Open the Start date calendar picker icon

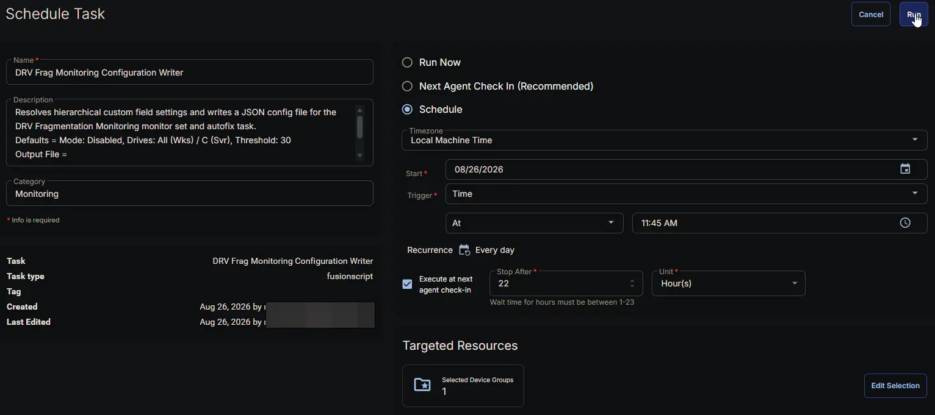pyautogui.click(x=905, y=169)
